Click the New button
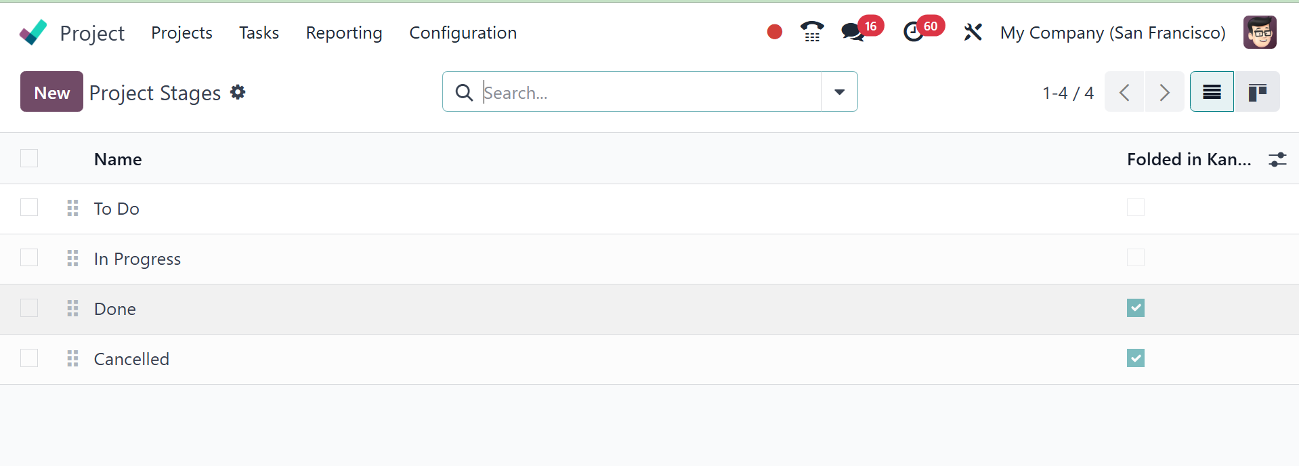Screen dimensions: 1299x466 coord(52,92)
